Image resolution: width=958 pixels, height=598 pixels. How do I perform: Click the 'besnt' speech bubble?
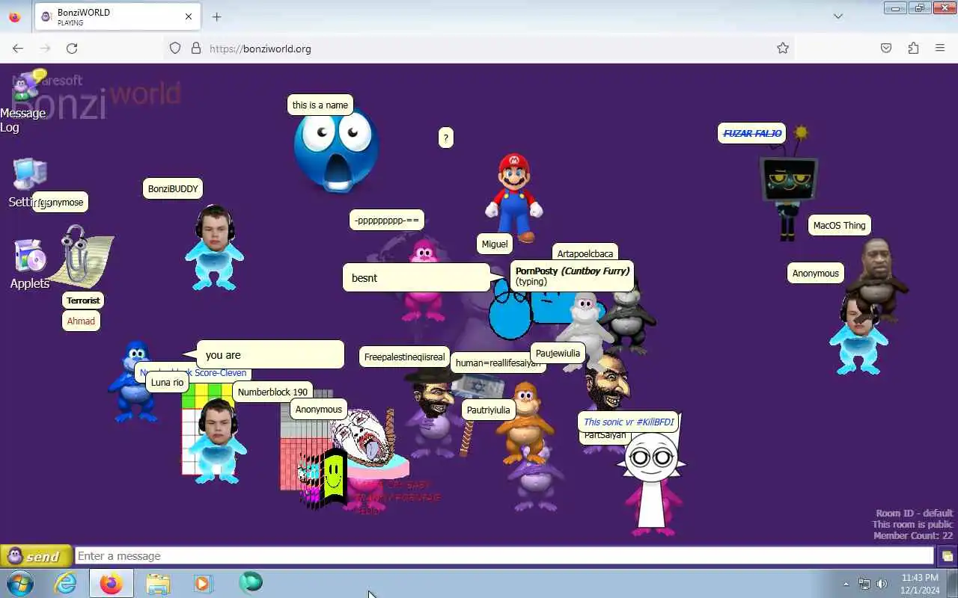click(x=417, y=277)
